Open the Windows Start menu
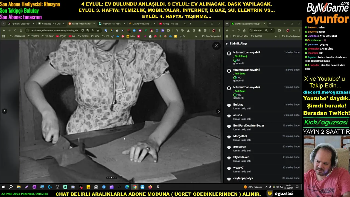 (x=3, y=187)
